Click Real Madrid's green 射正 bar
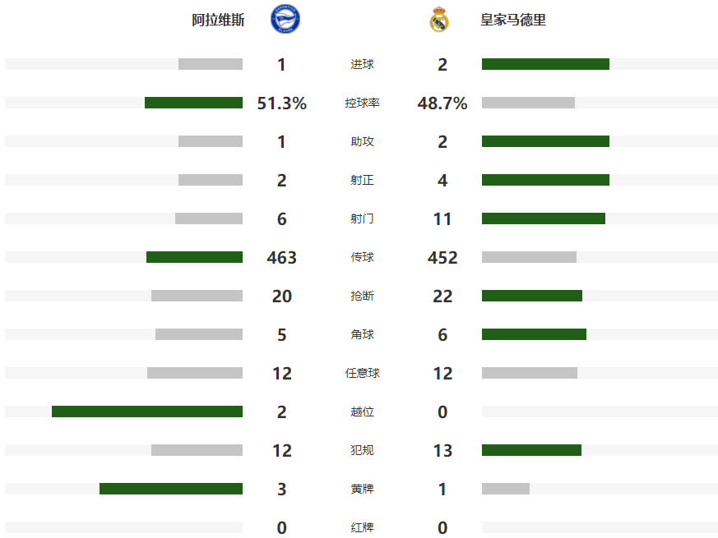The height and width of the screenshot is (538, 718). 545,180
